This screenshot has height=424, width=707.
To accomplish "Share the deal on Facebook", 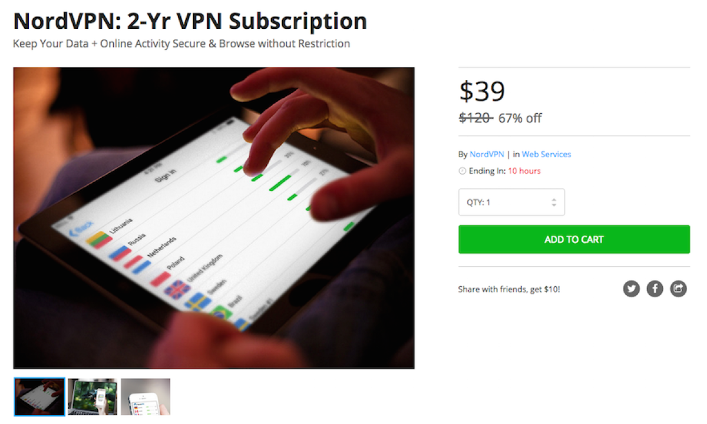I will (x=655, y=289).
